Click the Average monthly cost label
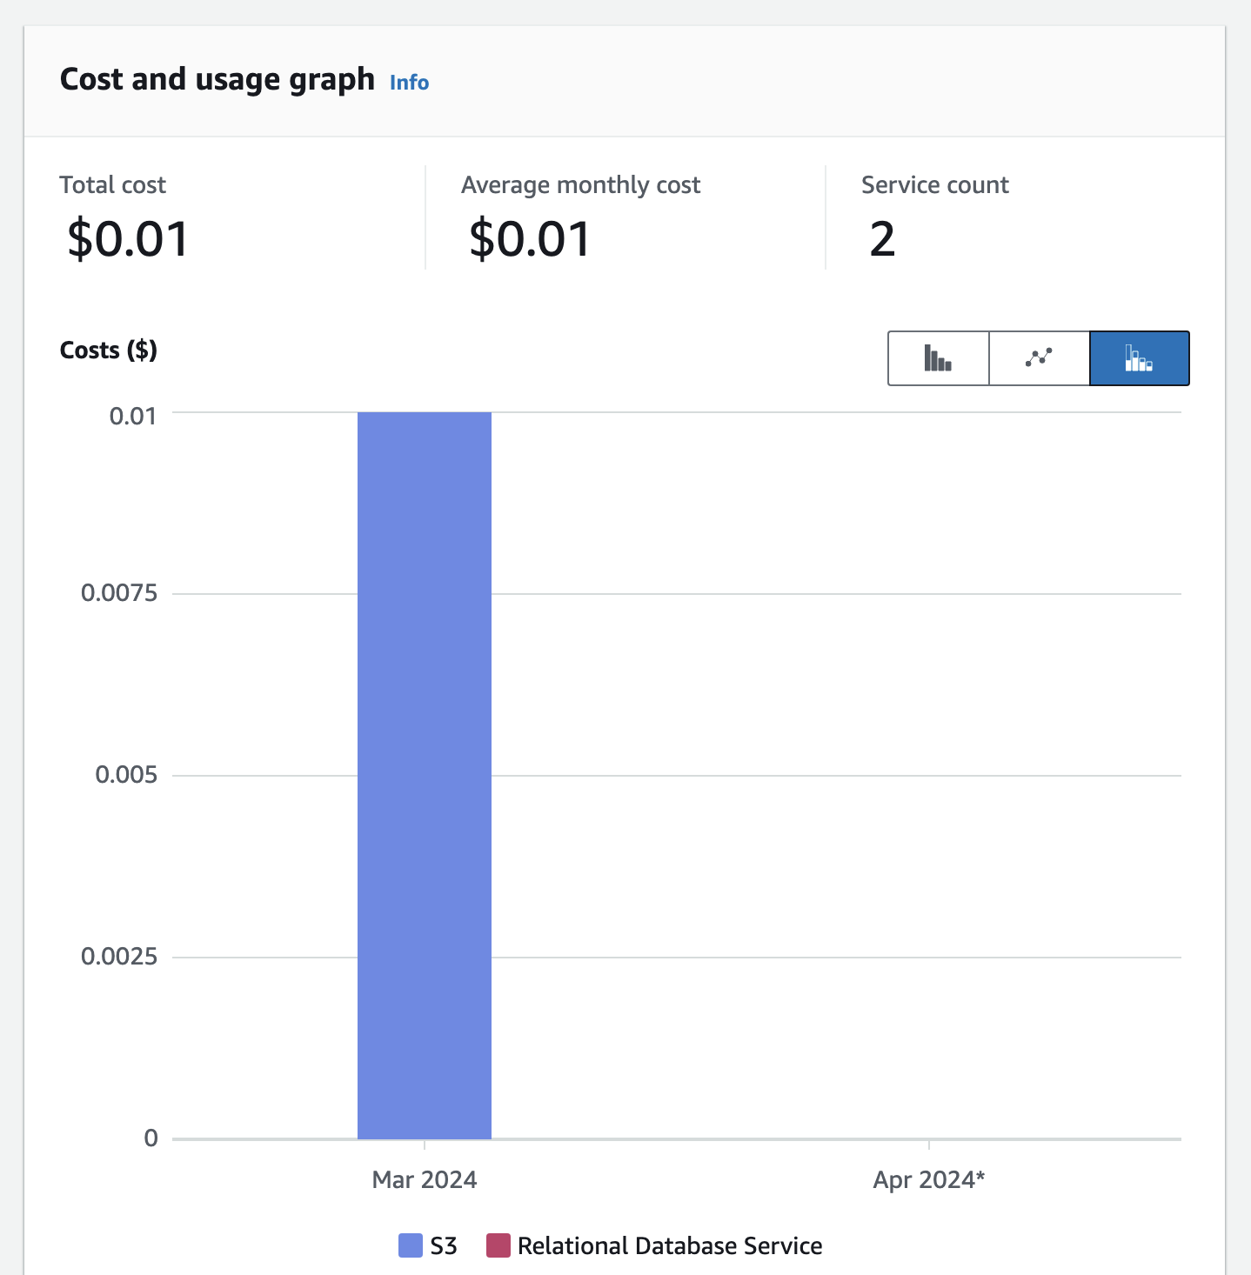 point(580,185)
